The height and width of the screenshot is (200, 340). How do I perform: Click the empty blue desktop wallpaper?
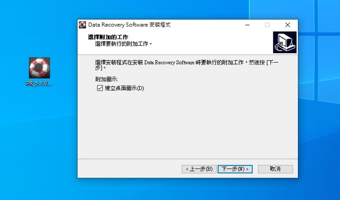[x=39, y=141]
